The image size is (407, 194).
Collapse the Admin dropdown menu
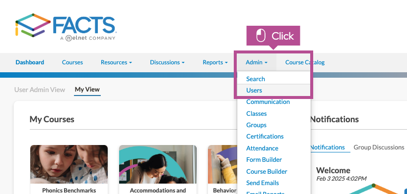257,62
